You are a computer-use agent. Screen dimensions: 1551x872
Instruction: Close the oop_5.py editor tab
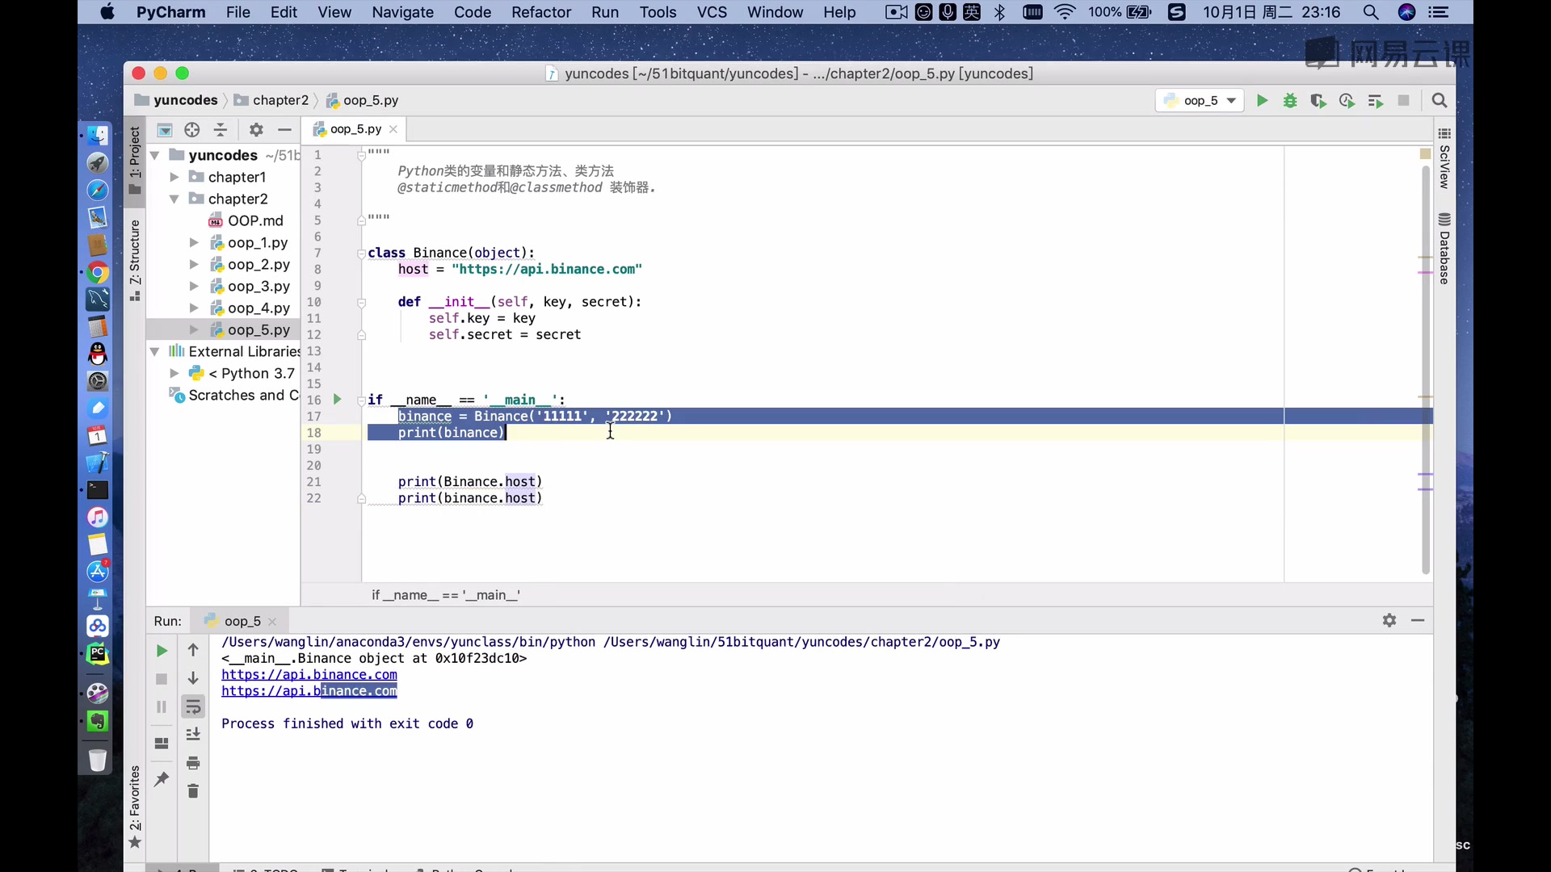click(x=393, y=129)
